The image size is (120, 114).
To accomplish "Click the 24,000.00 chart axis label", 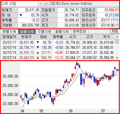I will [10, 95].
